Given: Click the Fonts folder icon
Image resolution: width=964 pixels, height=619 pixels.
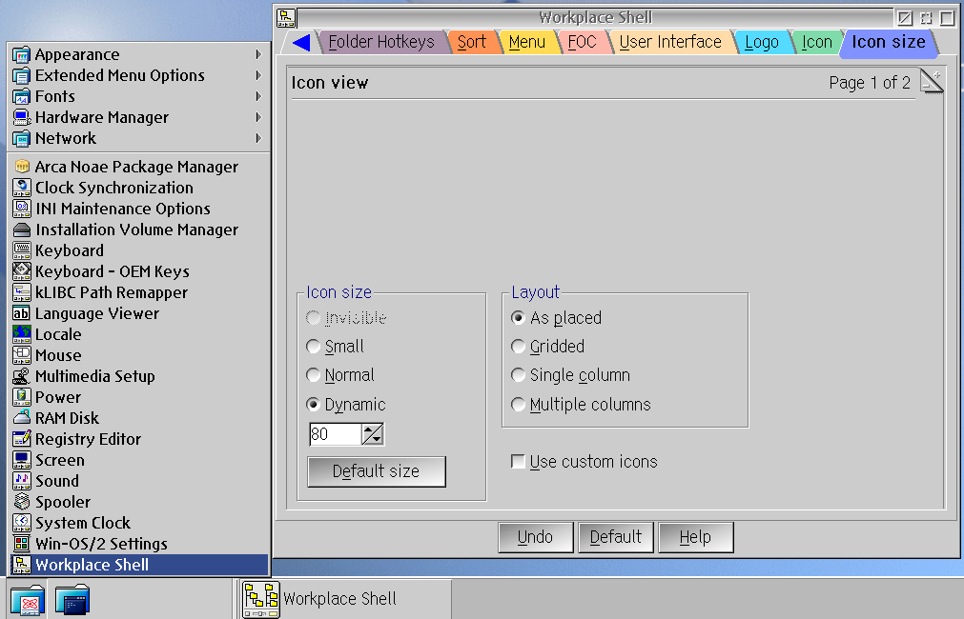Looking at the screenshot, I should point(22,96).
